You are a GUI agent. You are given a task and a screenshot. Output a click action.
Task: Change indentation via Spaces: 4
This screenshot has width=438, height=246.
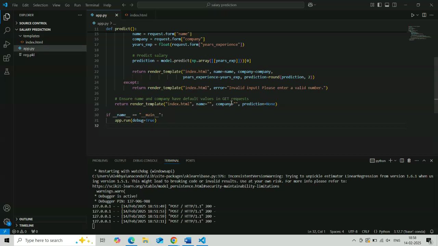click(337, 232)
